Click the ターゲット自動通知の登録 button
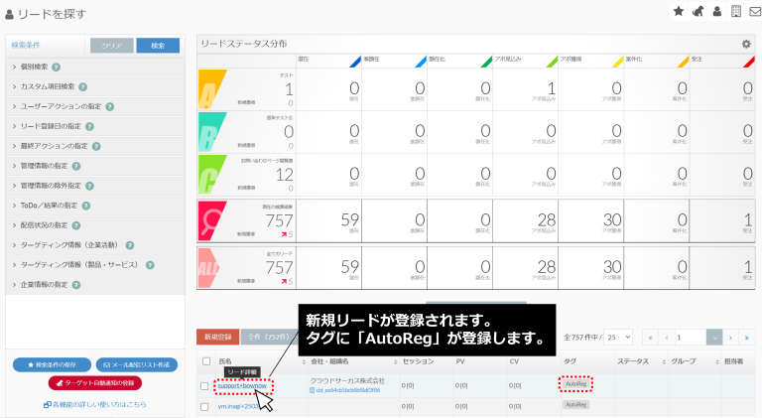762x418 pixels. pyautogui.click(x=95, y=383)
